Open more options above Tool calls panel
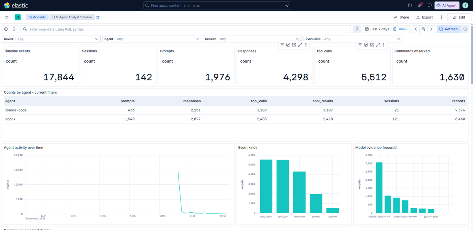Screen dimensions: 473x230 coord(384,45)
